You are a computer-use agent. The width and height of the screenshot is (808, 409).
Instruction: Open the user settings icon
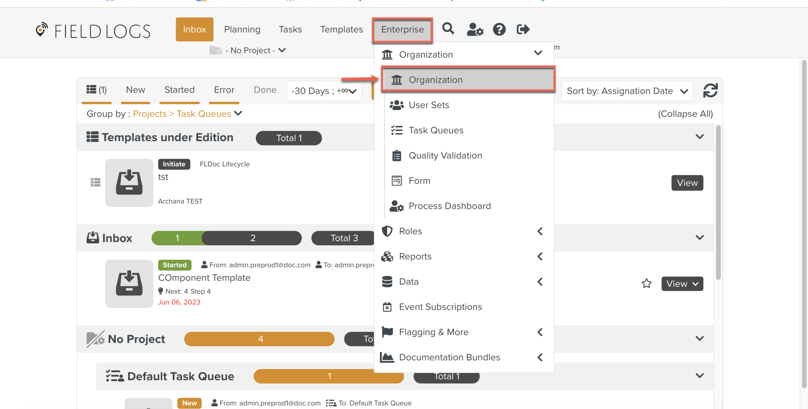[x=475, y=29]
